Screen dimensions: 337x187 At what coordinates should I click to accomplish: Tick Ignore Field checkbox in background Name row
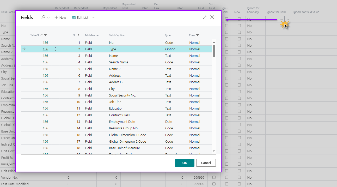point(227,39)
